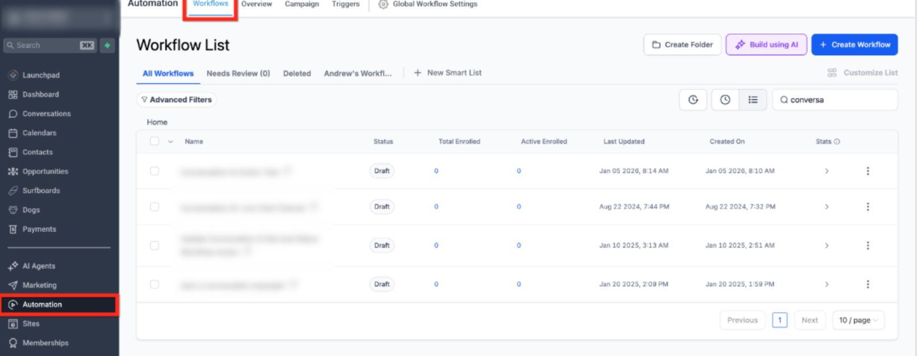This screenshot has width=918, height=356.
Task: Click the Next page button
Action: click(809, 320)
